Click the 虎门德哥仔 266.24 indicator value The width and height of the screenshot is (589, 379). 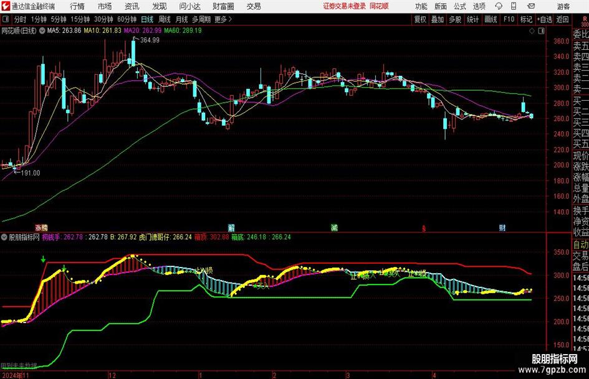point(165,237)
